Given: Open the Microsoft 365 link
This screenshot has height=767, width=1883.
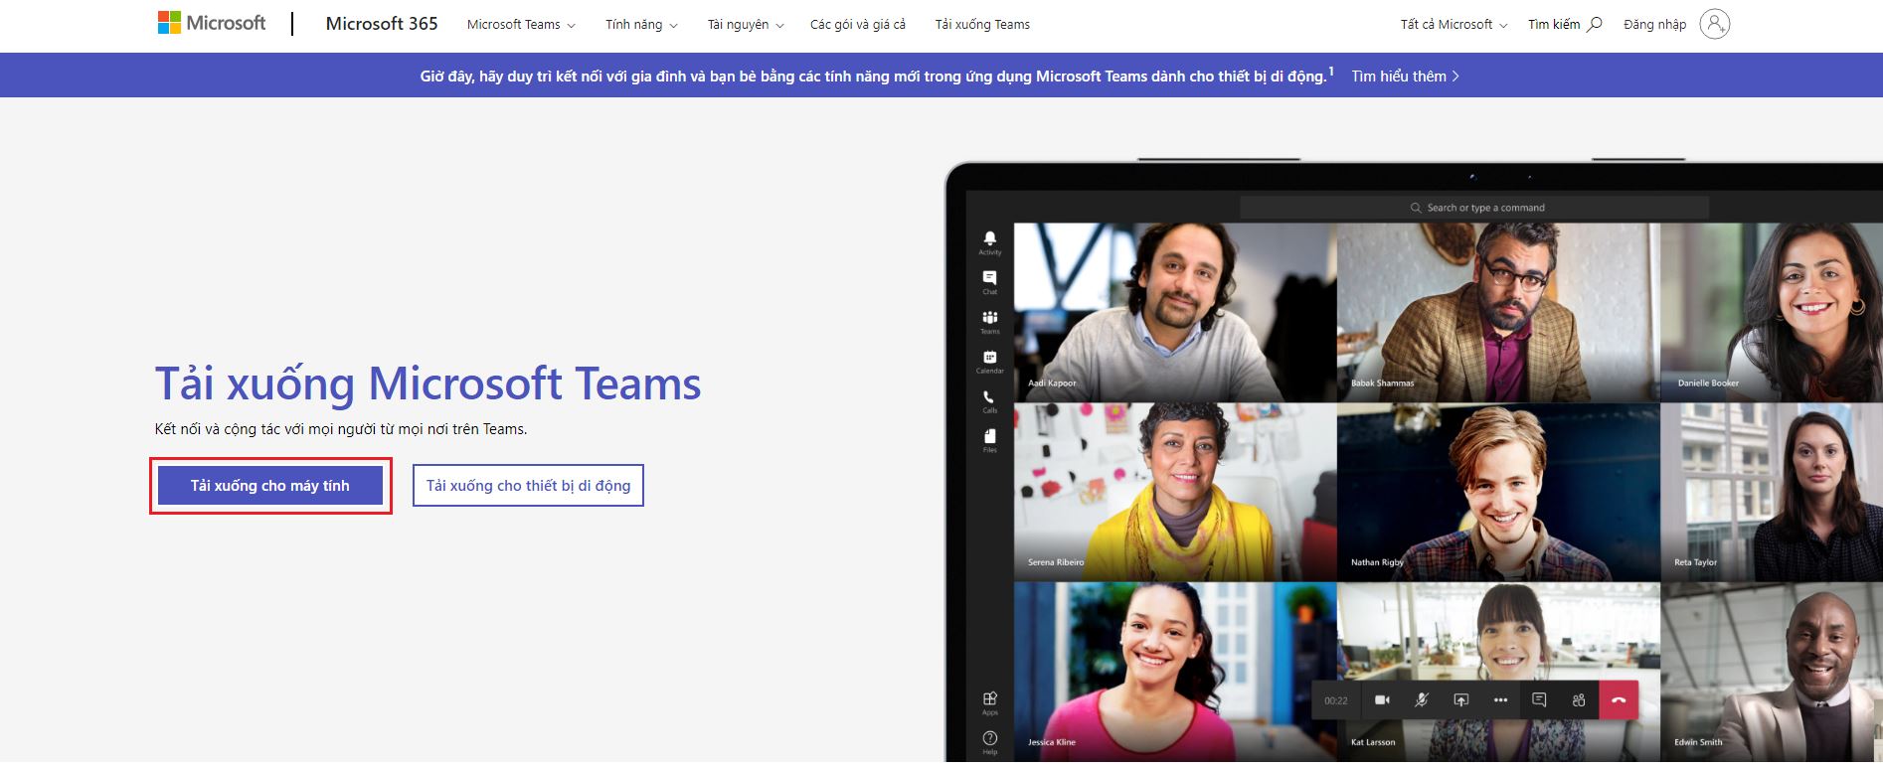Looking at the screenshot, I should (382, 24).
